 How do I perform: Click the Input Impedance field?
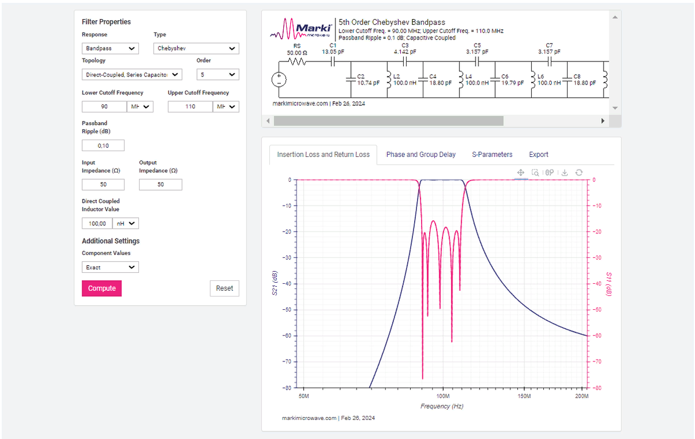tap(103, 184)
